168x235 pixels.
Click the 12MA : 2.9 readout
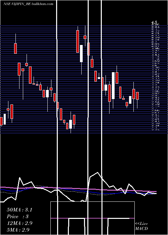[19, 223]
